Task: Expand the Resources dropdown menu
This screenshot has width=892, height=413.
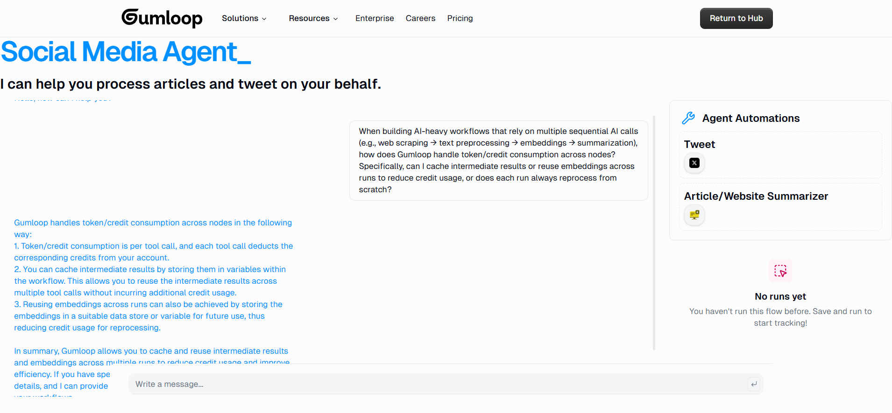Action: click(313, 18)
